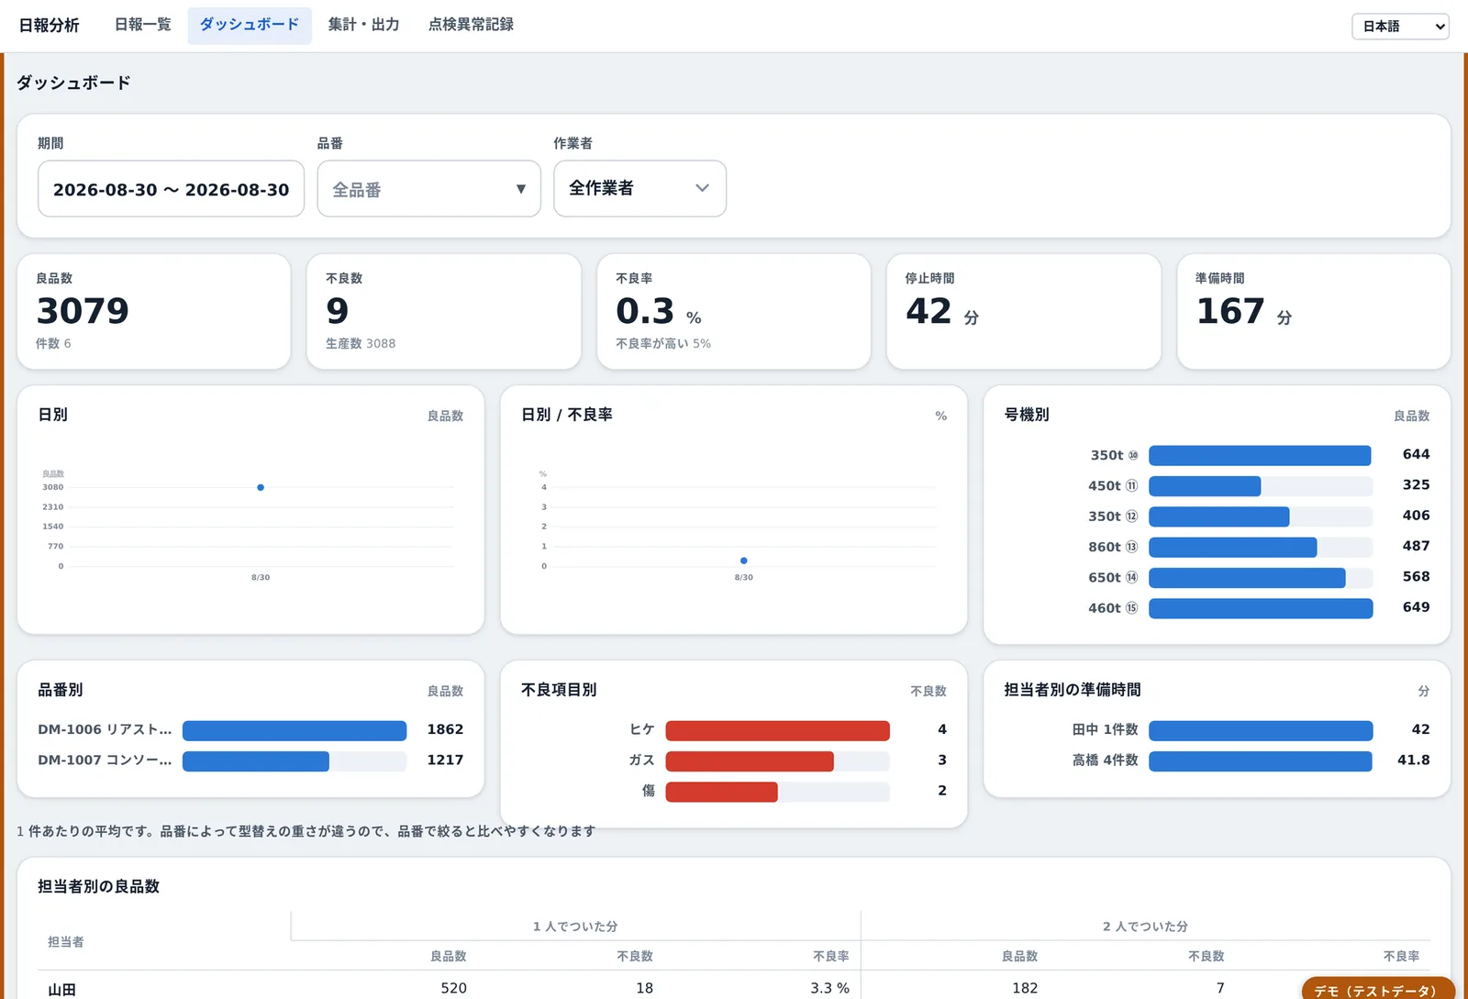Open the 日報一覧 tab
This screenshot has width=1468, height=999.
click(142, 25)
